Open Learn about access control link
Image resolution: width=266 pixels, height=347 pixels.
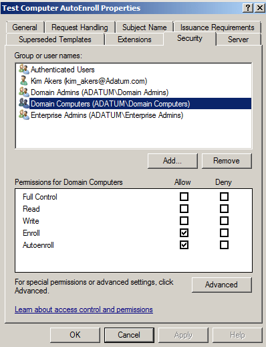point(84,309)
